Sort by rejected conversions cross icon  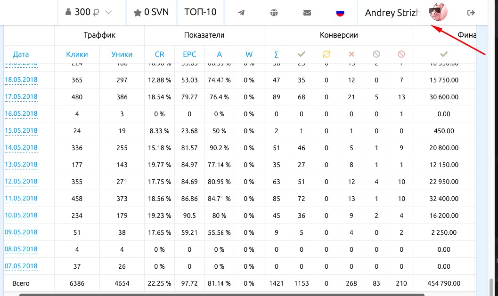click(351, 54)
